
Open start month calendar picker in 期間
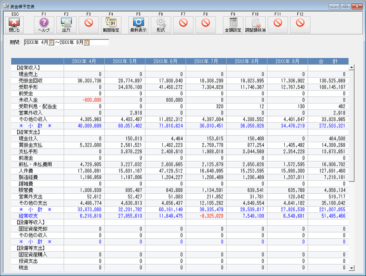pos(52,43)
